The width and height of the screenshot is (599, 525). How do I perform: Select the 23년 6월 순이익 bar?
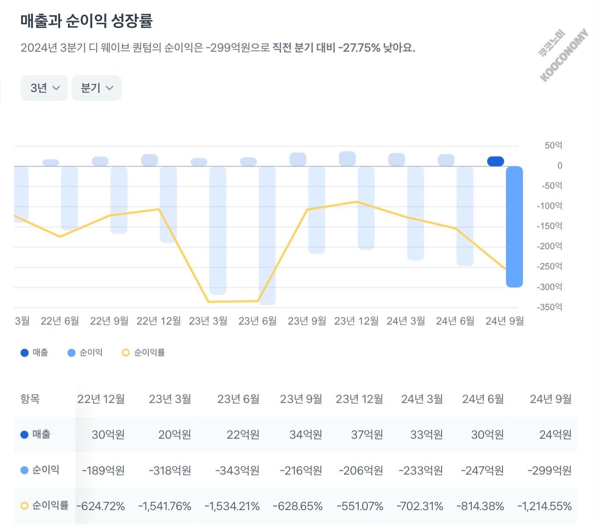[x=267, y=236]
